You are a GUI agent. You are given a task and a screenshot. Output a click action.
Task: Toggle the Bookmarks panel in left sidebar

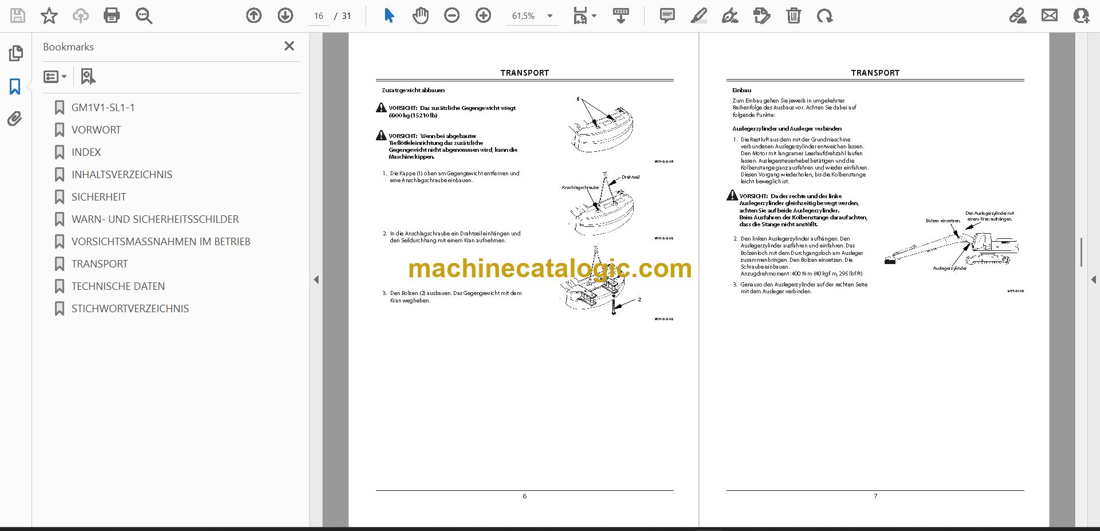15,86
